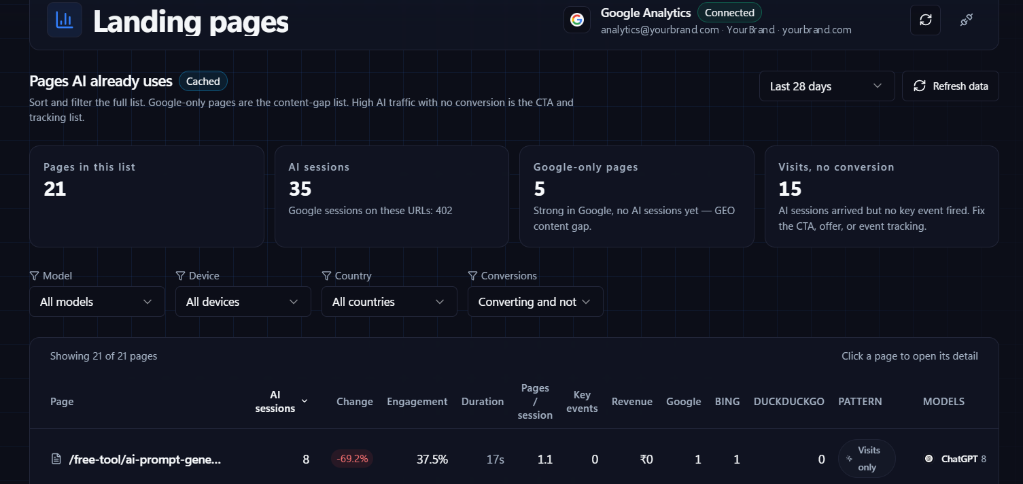
Task: Click the Connected status badge
Action: 729,12
